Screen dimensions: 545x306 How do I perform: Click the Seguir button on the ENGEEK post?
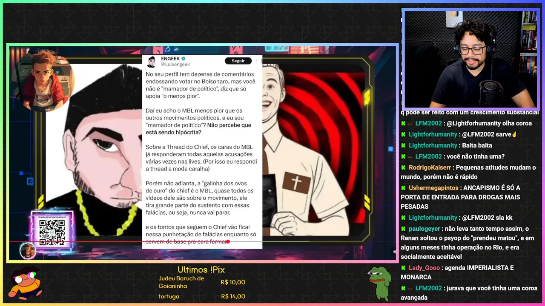(x=238, y=61)
